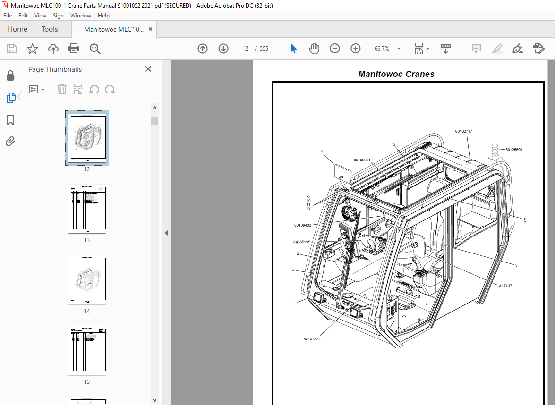The image size is (555, 405).
Task: Click the page number input field
Action: (x=245, y=49)
